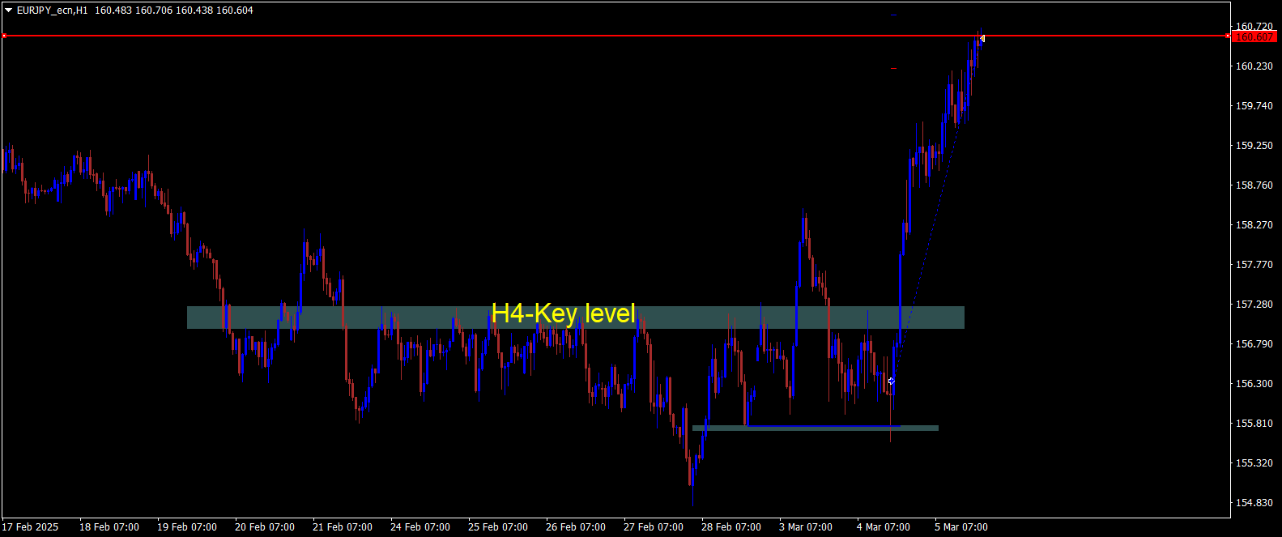The image size is (1282, 537).
Task: Open the dropdown triangle beside EURJPY_ecn,H1
Action: pyautogui.click(x=9, y=11)
